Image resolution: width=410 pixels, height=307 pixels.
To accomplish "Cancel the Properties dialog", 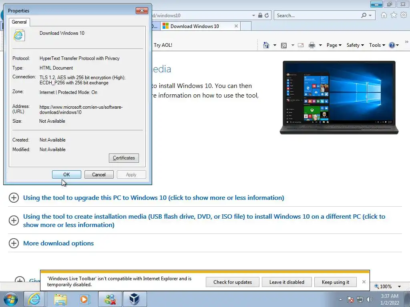I will [99, 175].
